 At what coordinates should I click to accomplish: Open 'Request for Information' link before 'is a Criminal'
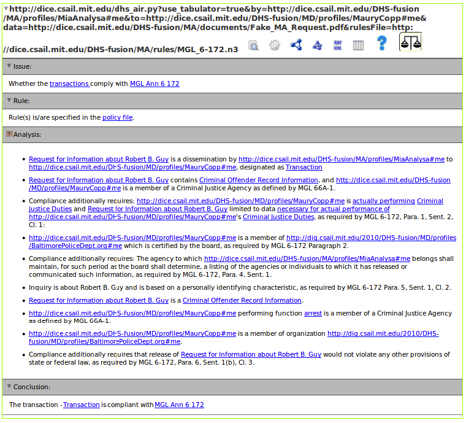point(99,300)
